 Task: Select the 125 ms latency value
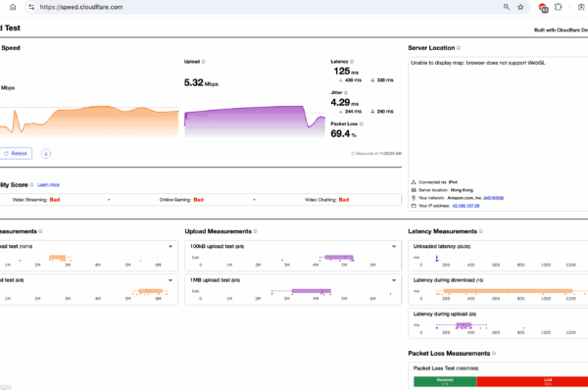click(346, 72)
